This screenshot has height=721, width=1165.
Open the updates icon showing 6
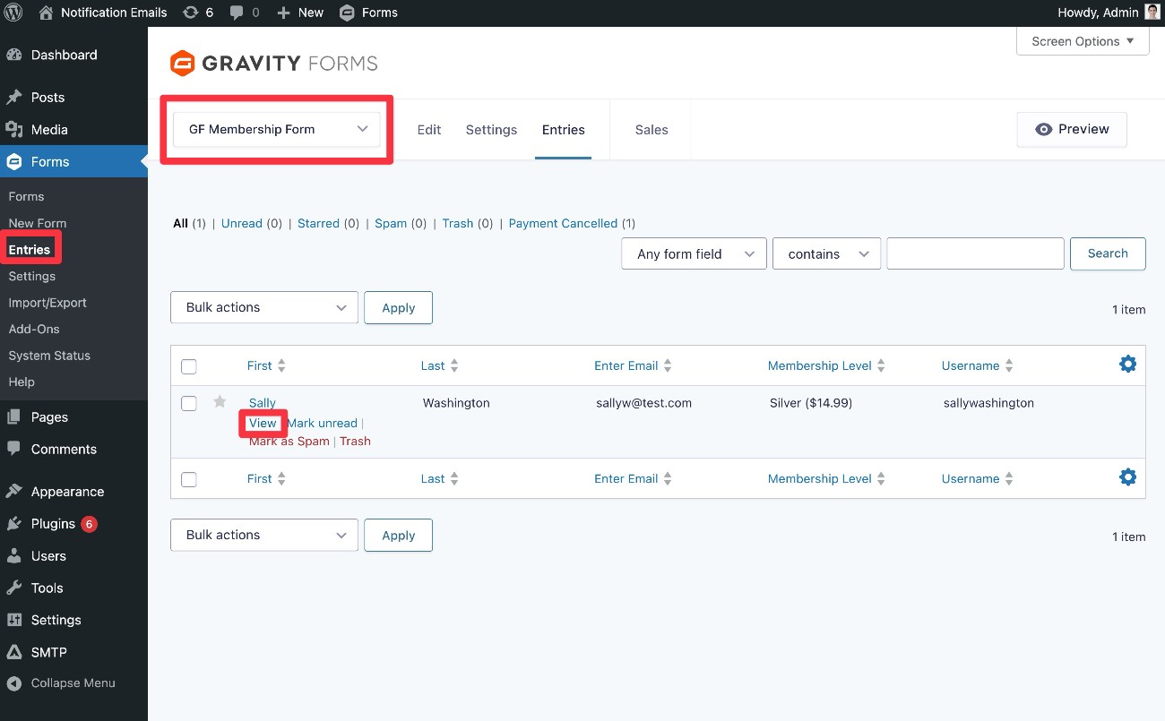(190, 13)
